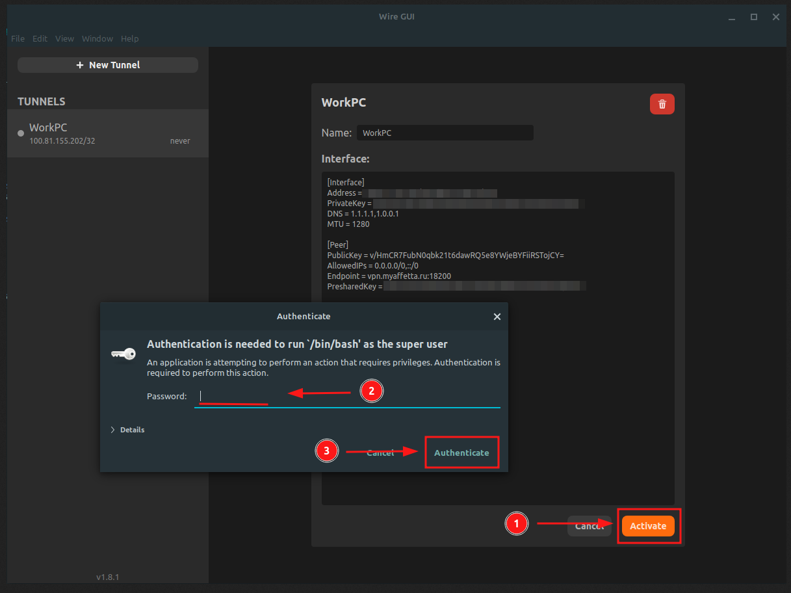Click the WorkPC tunnel status dot
The width and height of the screenshot is (791, 593).
[x=20, y=133]
